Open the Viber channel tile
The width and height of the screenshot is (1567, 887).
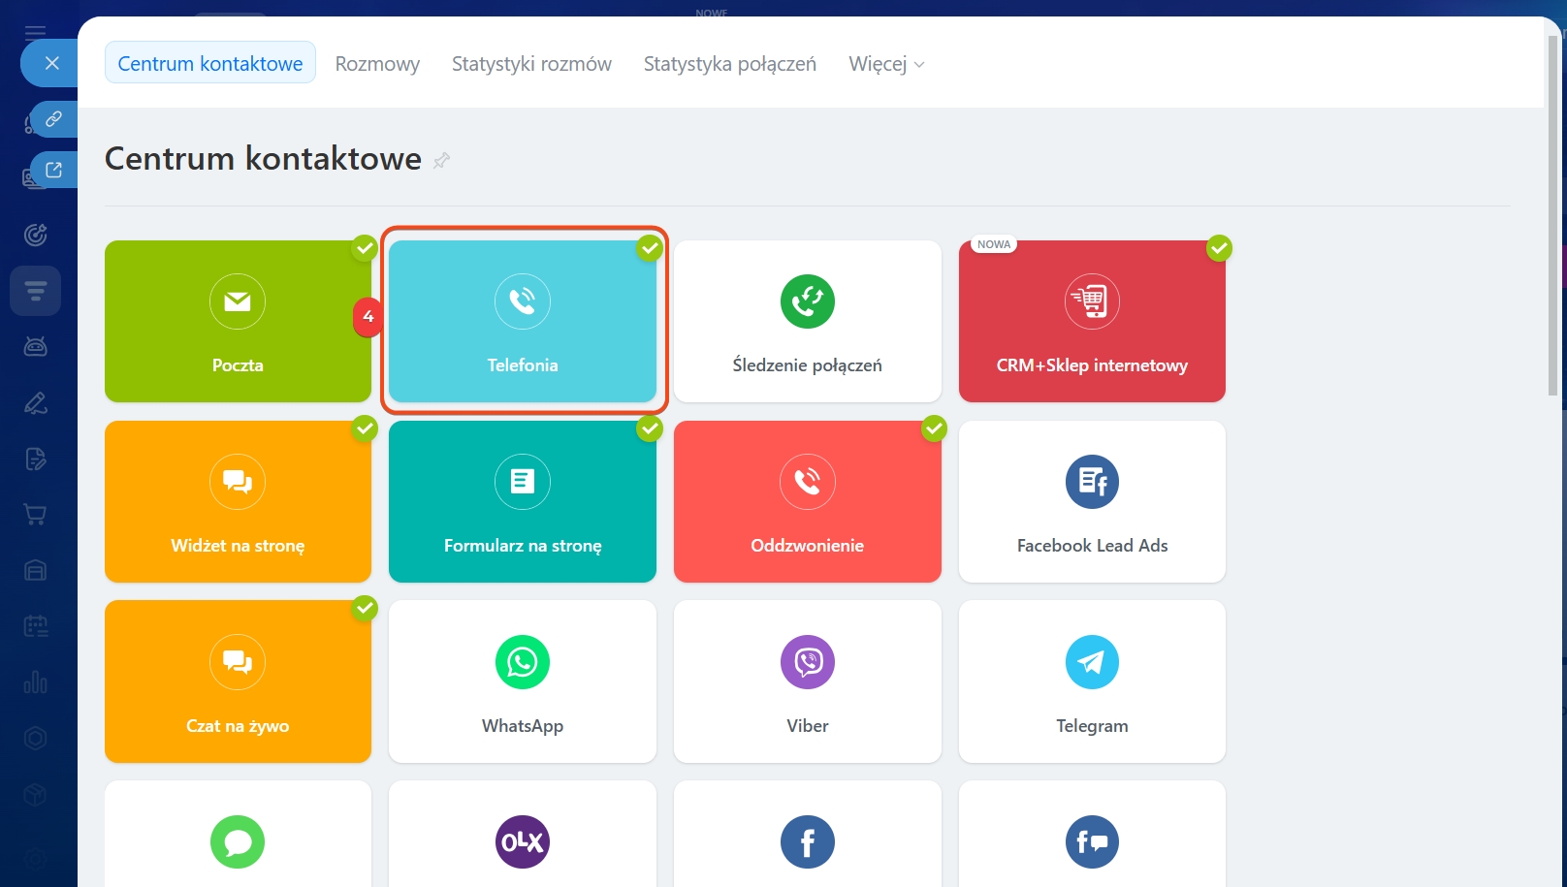[807, 681]
